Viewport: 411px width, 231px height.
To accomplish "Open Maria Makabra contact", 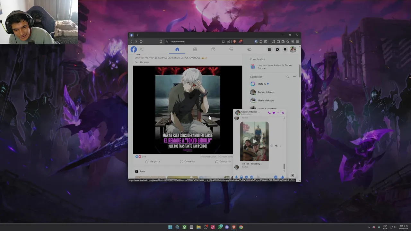I will [x=266, y=100].
